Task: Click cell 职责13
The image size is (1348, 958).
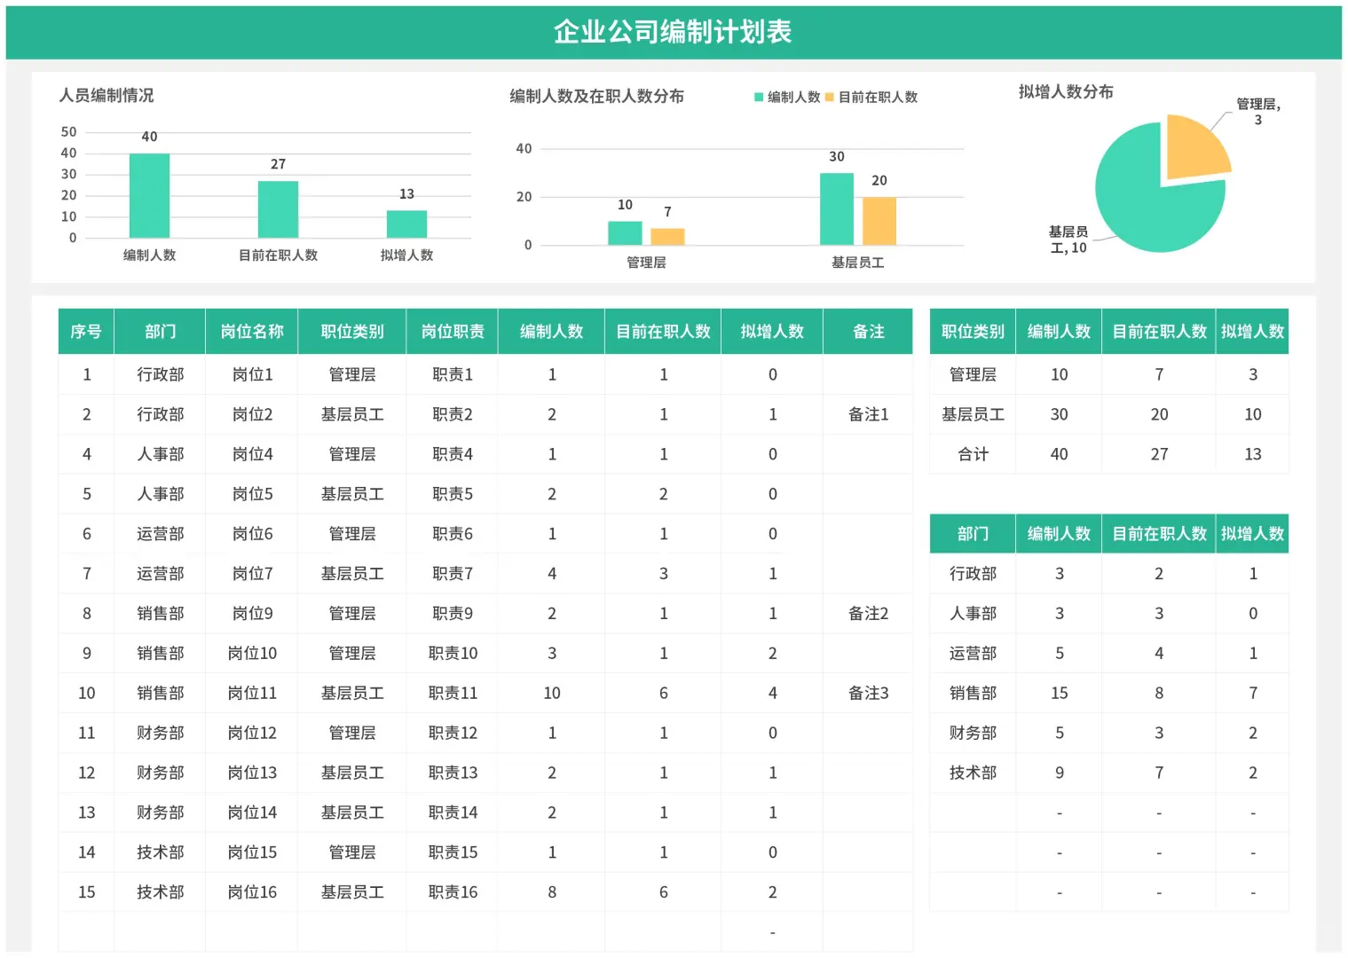Action: click(453, 773)
